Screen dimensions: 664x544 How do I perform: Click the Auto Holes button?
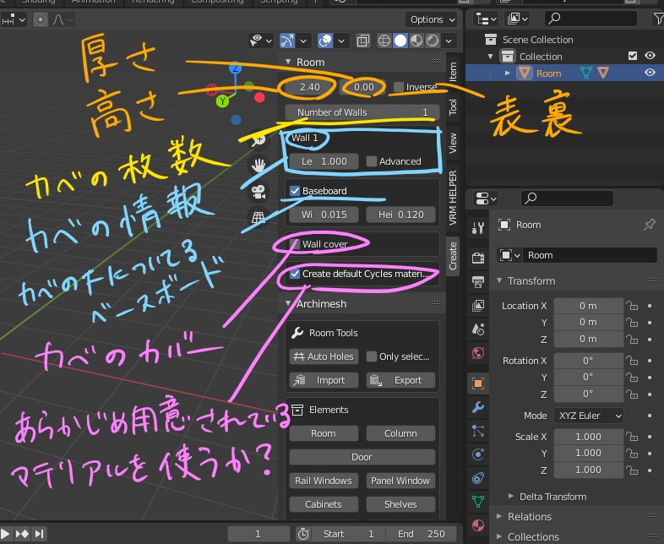click(324, 356)
